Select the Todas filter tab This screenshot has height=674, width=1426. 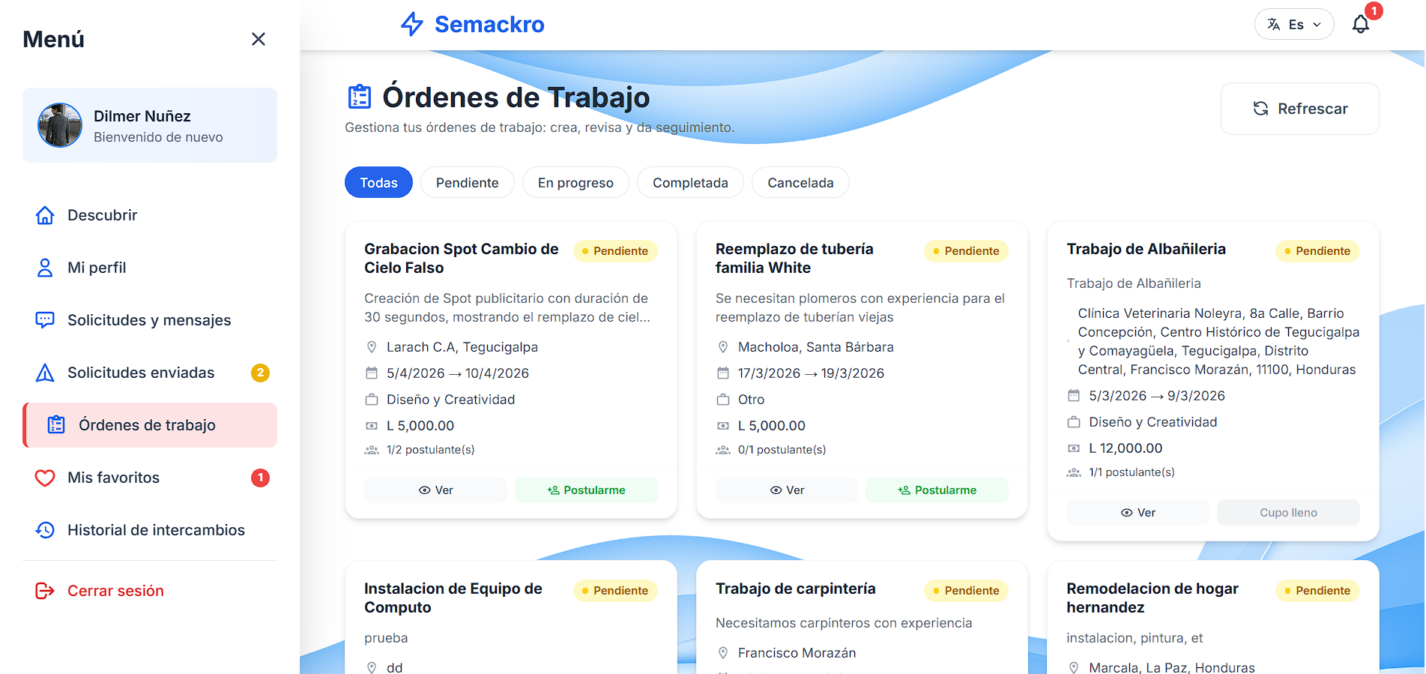tap(378, 182)
